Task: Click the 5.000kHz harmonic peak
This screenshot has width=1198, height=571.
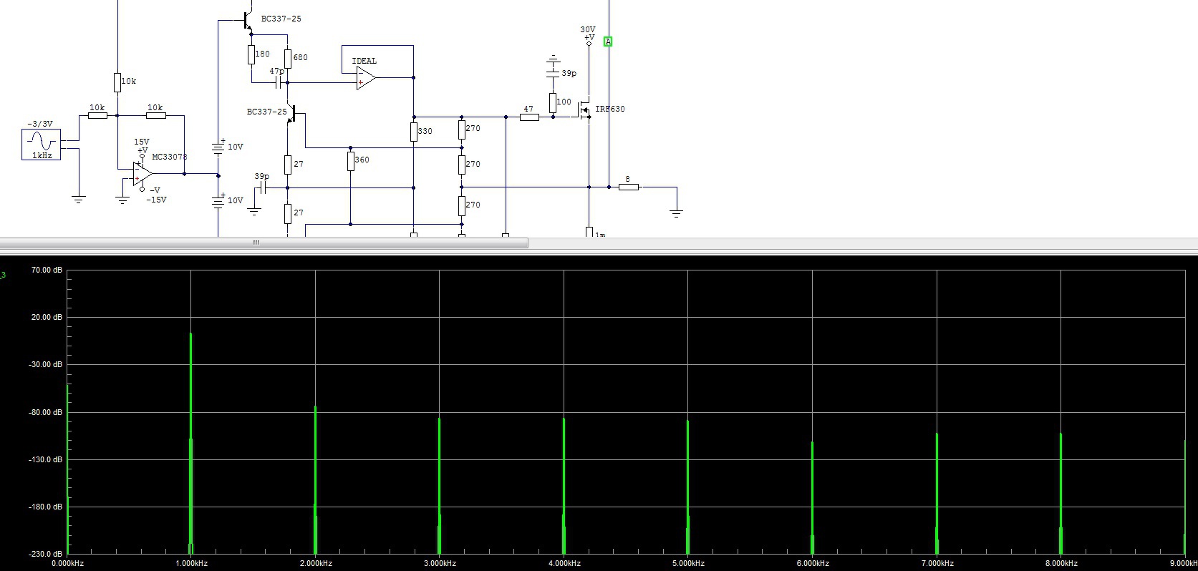Action: (687, 487)
